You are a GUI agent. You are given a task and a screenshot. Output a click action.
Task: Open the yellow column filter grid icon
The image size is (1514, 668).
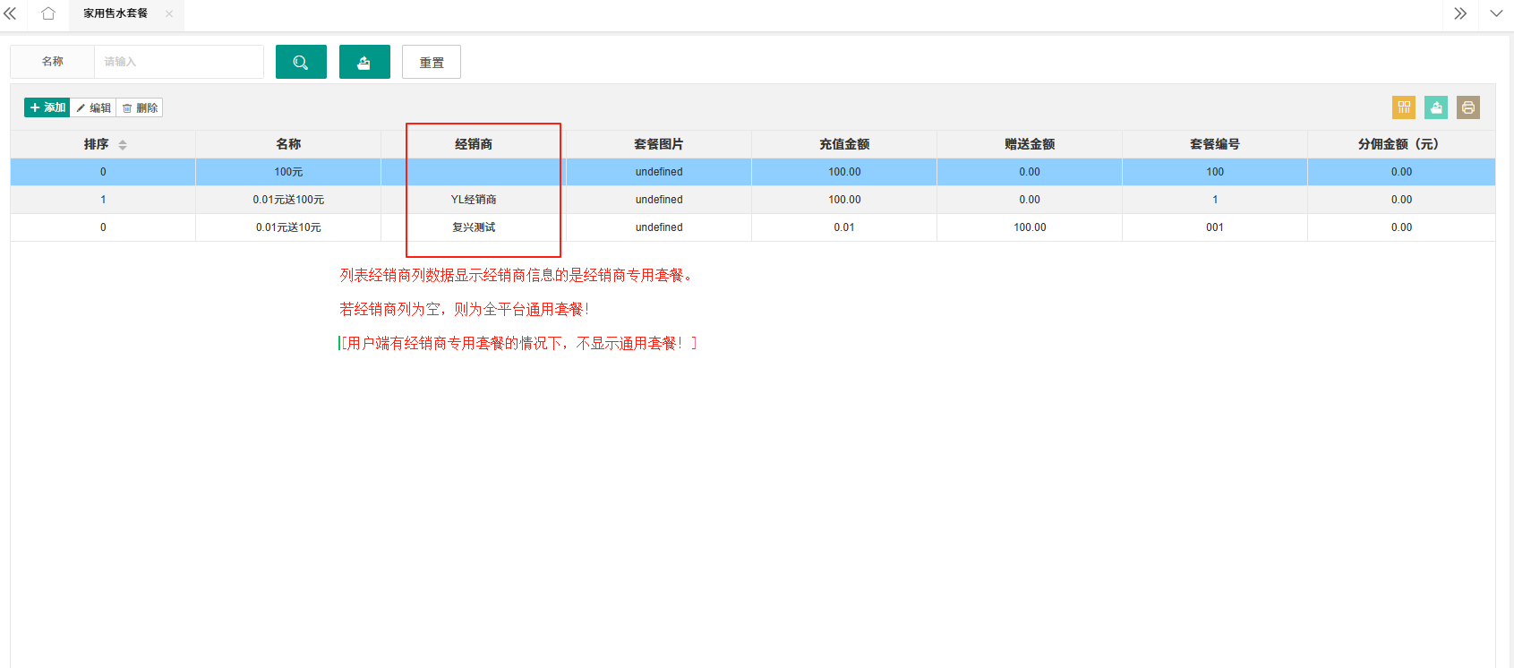point(1404,107)
